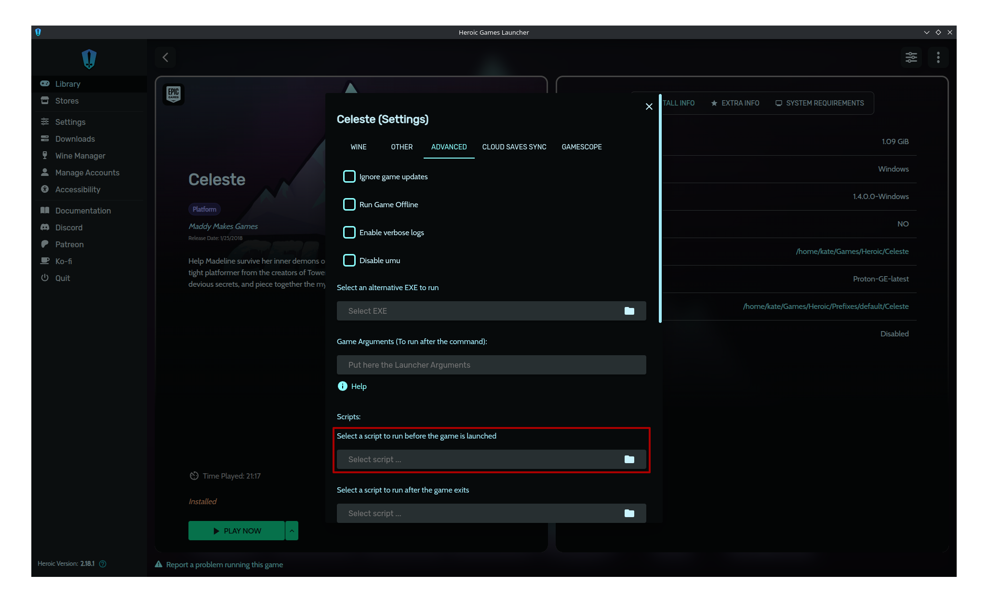Open the three-dot more options menu
The image size is (988, 614).
click(x=938, y=57)
